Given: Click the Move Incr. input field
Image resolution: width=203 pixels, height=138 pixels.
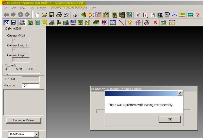Looking at the screenshot, I should tap(31, 86).
